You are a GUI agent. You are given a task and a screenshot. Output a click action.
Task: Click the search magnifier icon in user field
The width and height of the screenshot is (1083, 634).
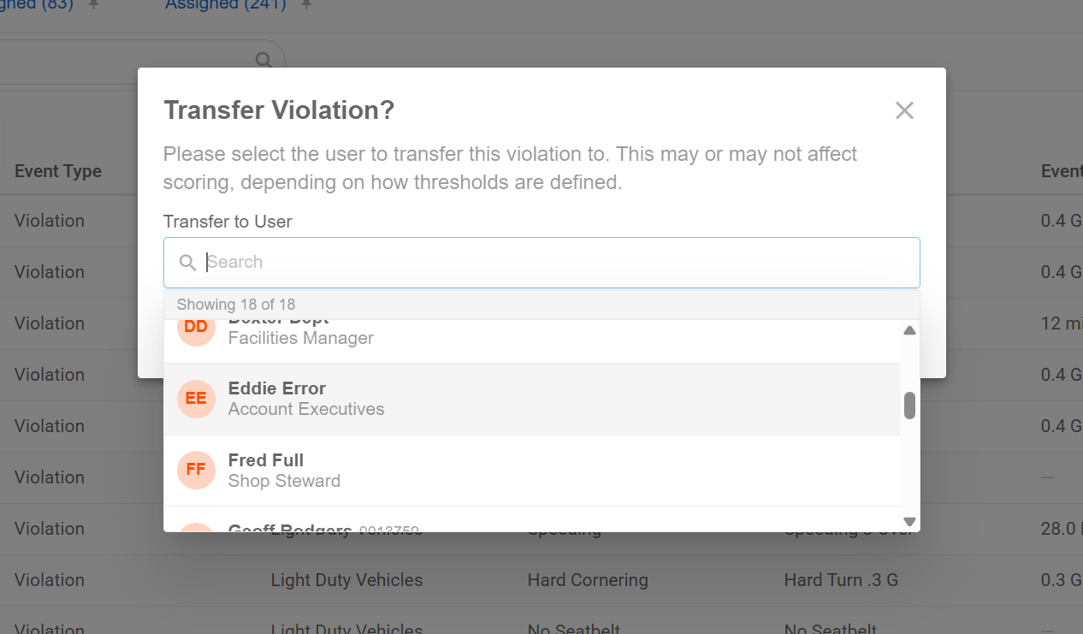[x=187, y=263]
